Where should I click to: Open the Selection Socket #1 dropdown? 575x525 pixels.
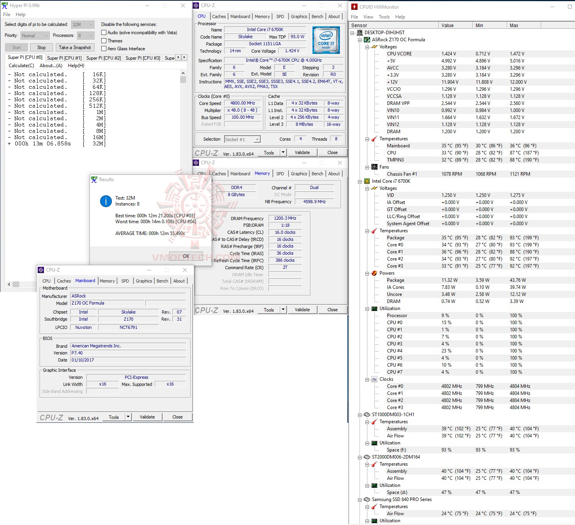tap(242, 139)
